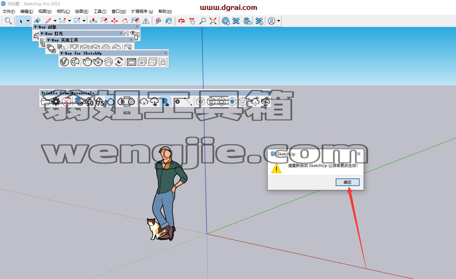This screenshot has width=456, height=279.
Task: Expand the Select tool dropdown arrow
Action: [28, 21]
